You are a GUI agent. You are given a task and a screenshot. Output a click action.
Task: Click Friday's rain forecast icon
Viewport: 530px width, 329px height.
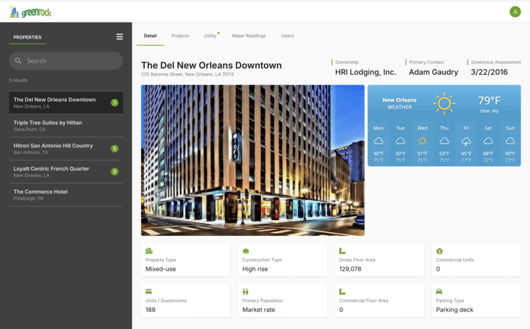(x=466, y=142)
